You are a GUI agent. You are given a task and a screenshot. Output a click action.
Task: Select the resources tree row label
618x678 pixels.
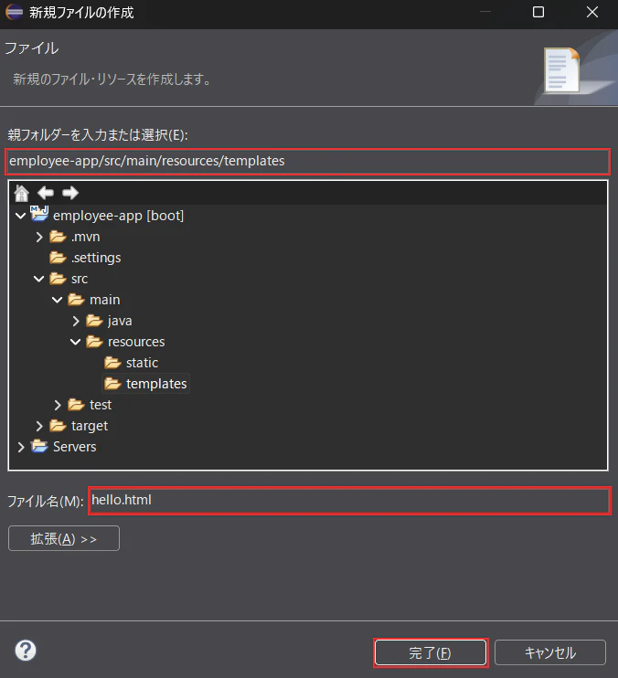coord(136,342)
